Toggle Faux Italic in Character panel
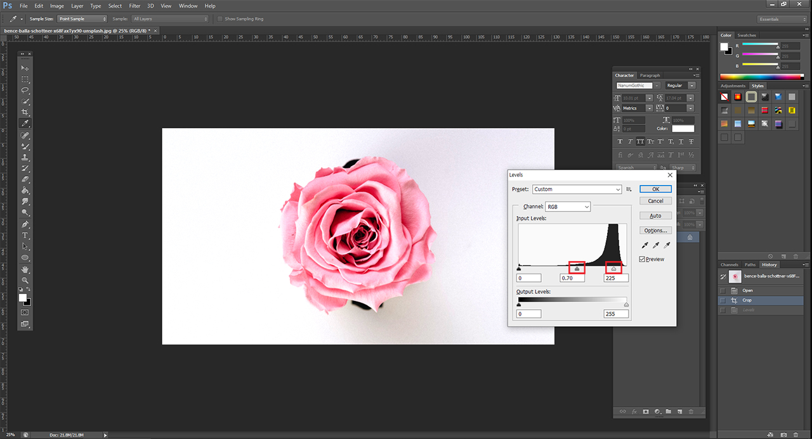The image size is (812, 439). click(x=630, y=141)
